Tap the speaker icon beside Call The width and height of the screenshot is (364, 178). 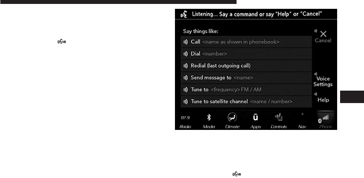pyautogui.click(x=185, y=42)
